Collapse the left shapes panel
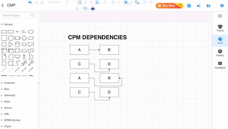This screenshot has width=228, height=129. tap(39, 83)
